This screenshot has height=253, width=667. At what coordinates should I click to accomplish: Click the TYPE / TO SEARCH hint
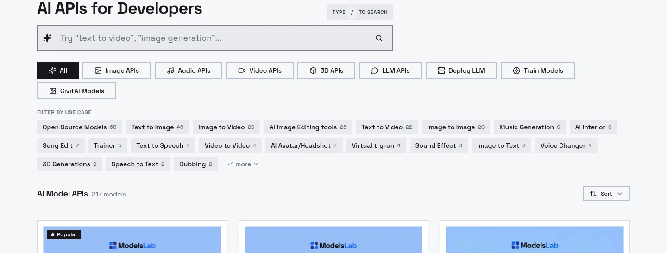point(360,12)
